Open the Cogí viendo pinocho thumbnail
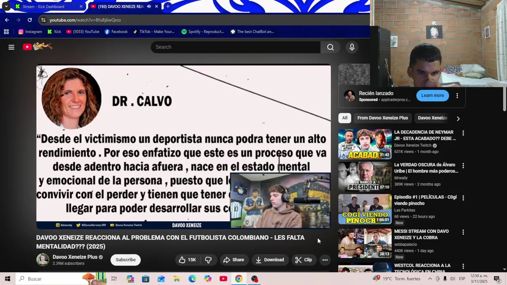The height and width of the screenshot is (285, 507). tap(365, 209)
